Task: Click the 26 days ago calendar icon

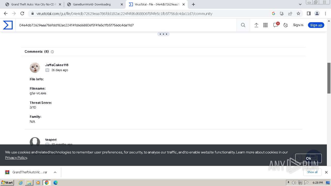Action: coord(47,70)
